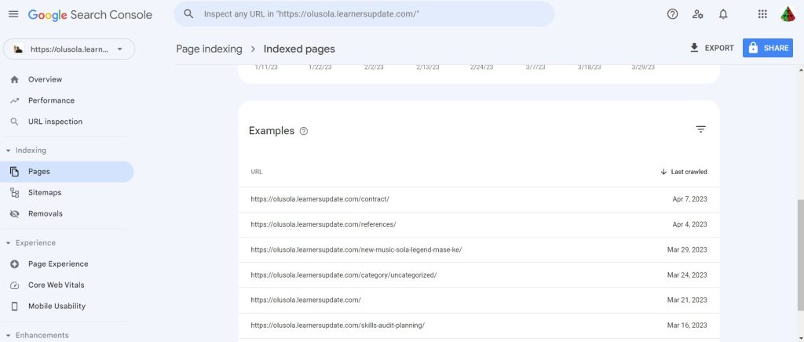Click the URL inspection magnifier icon
This screenshot has width=804, height=342.
[x=14, y=122]
